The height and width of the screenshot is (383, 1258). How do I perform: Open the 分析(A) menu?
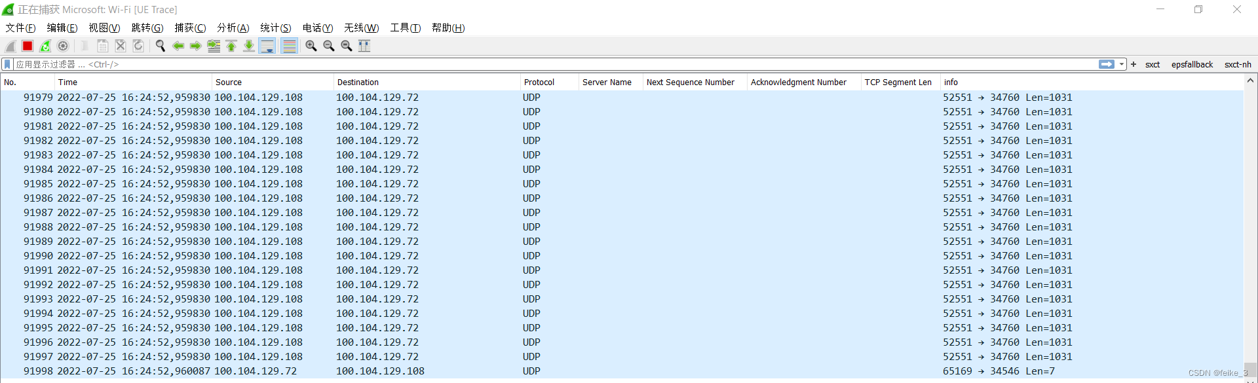click(x=233, y=27)
